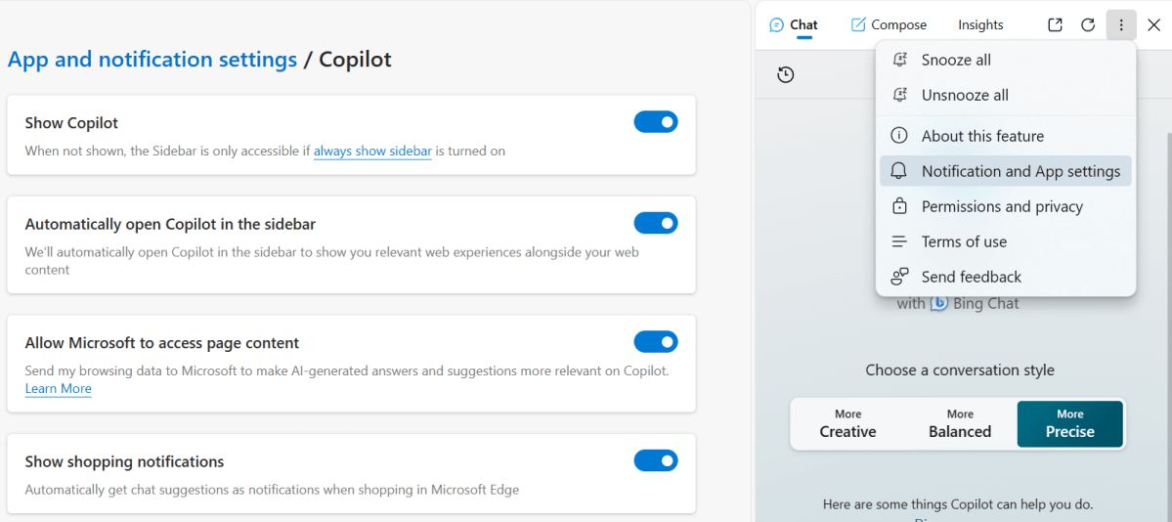1172x522 pixels.
Task: Select Notification and App settings menu item
Action: pyautogui.click(x=1020, y=171)
